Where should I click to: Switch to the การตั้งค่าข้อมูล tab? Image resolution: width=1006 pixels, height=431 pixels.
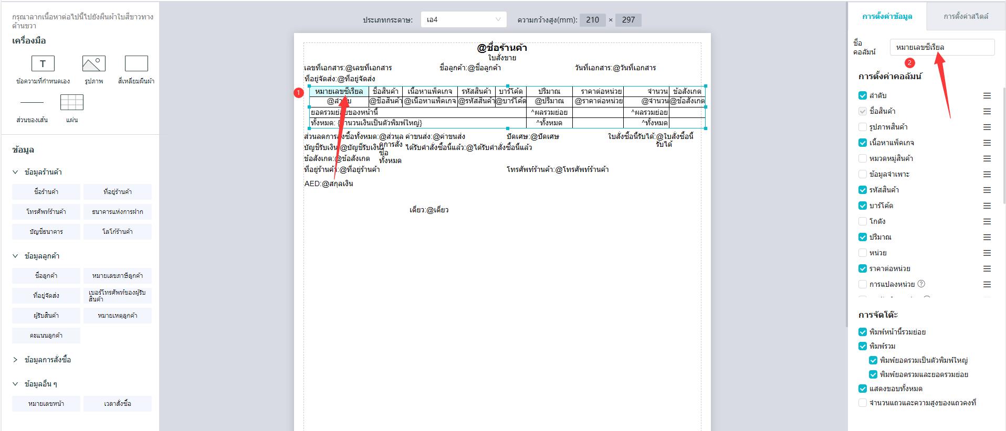(x=887, y=16)
